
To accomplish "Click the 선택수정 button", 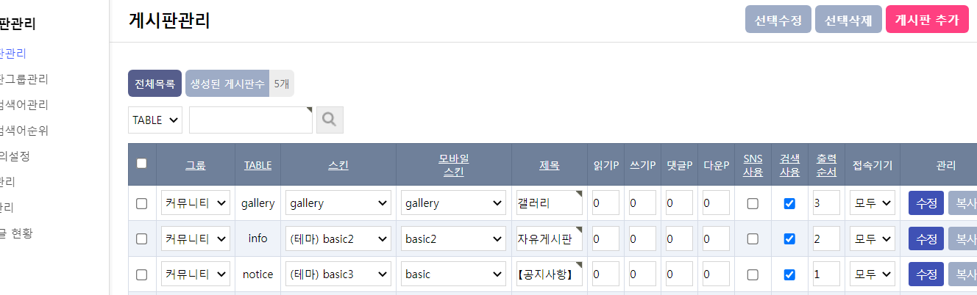I will click(x=778, y=21).
